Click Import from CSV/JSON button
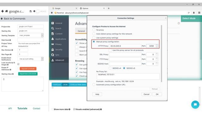Screen dimensions: 202x114 tap(28, 74)
